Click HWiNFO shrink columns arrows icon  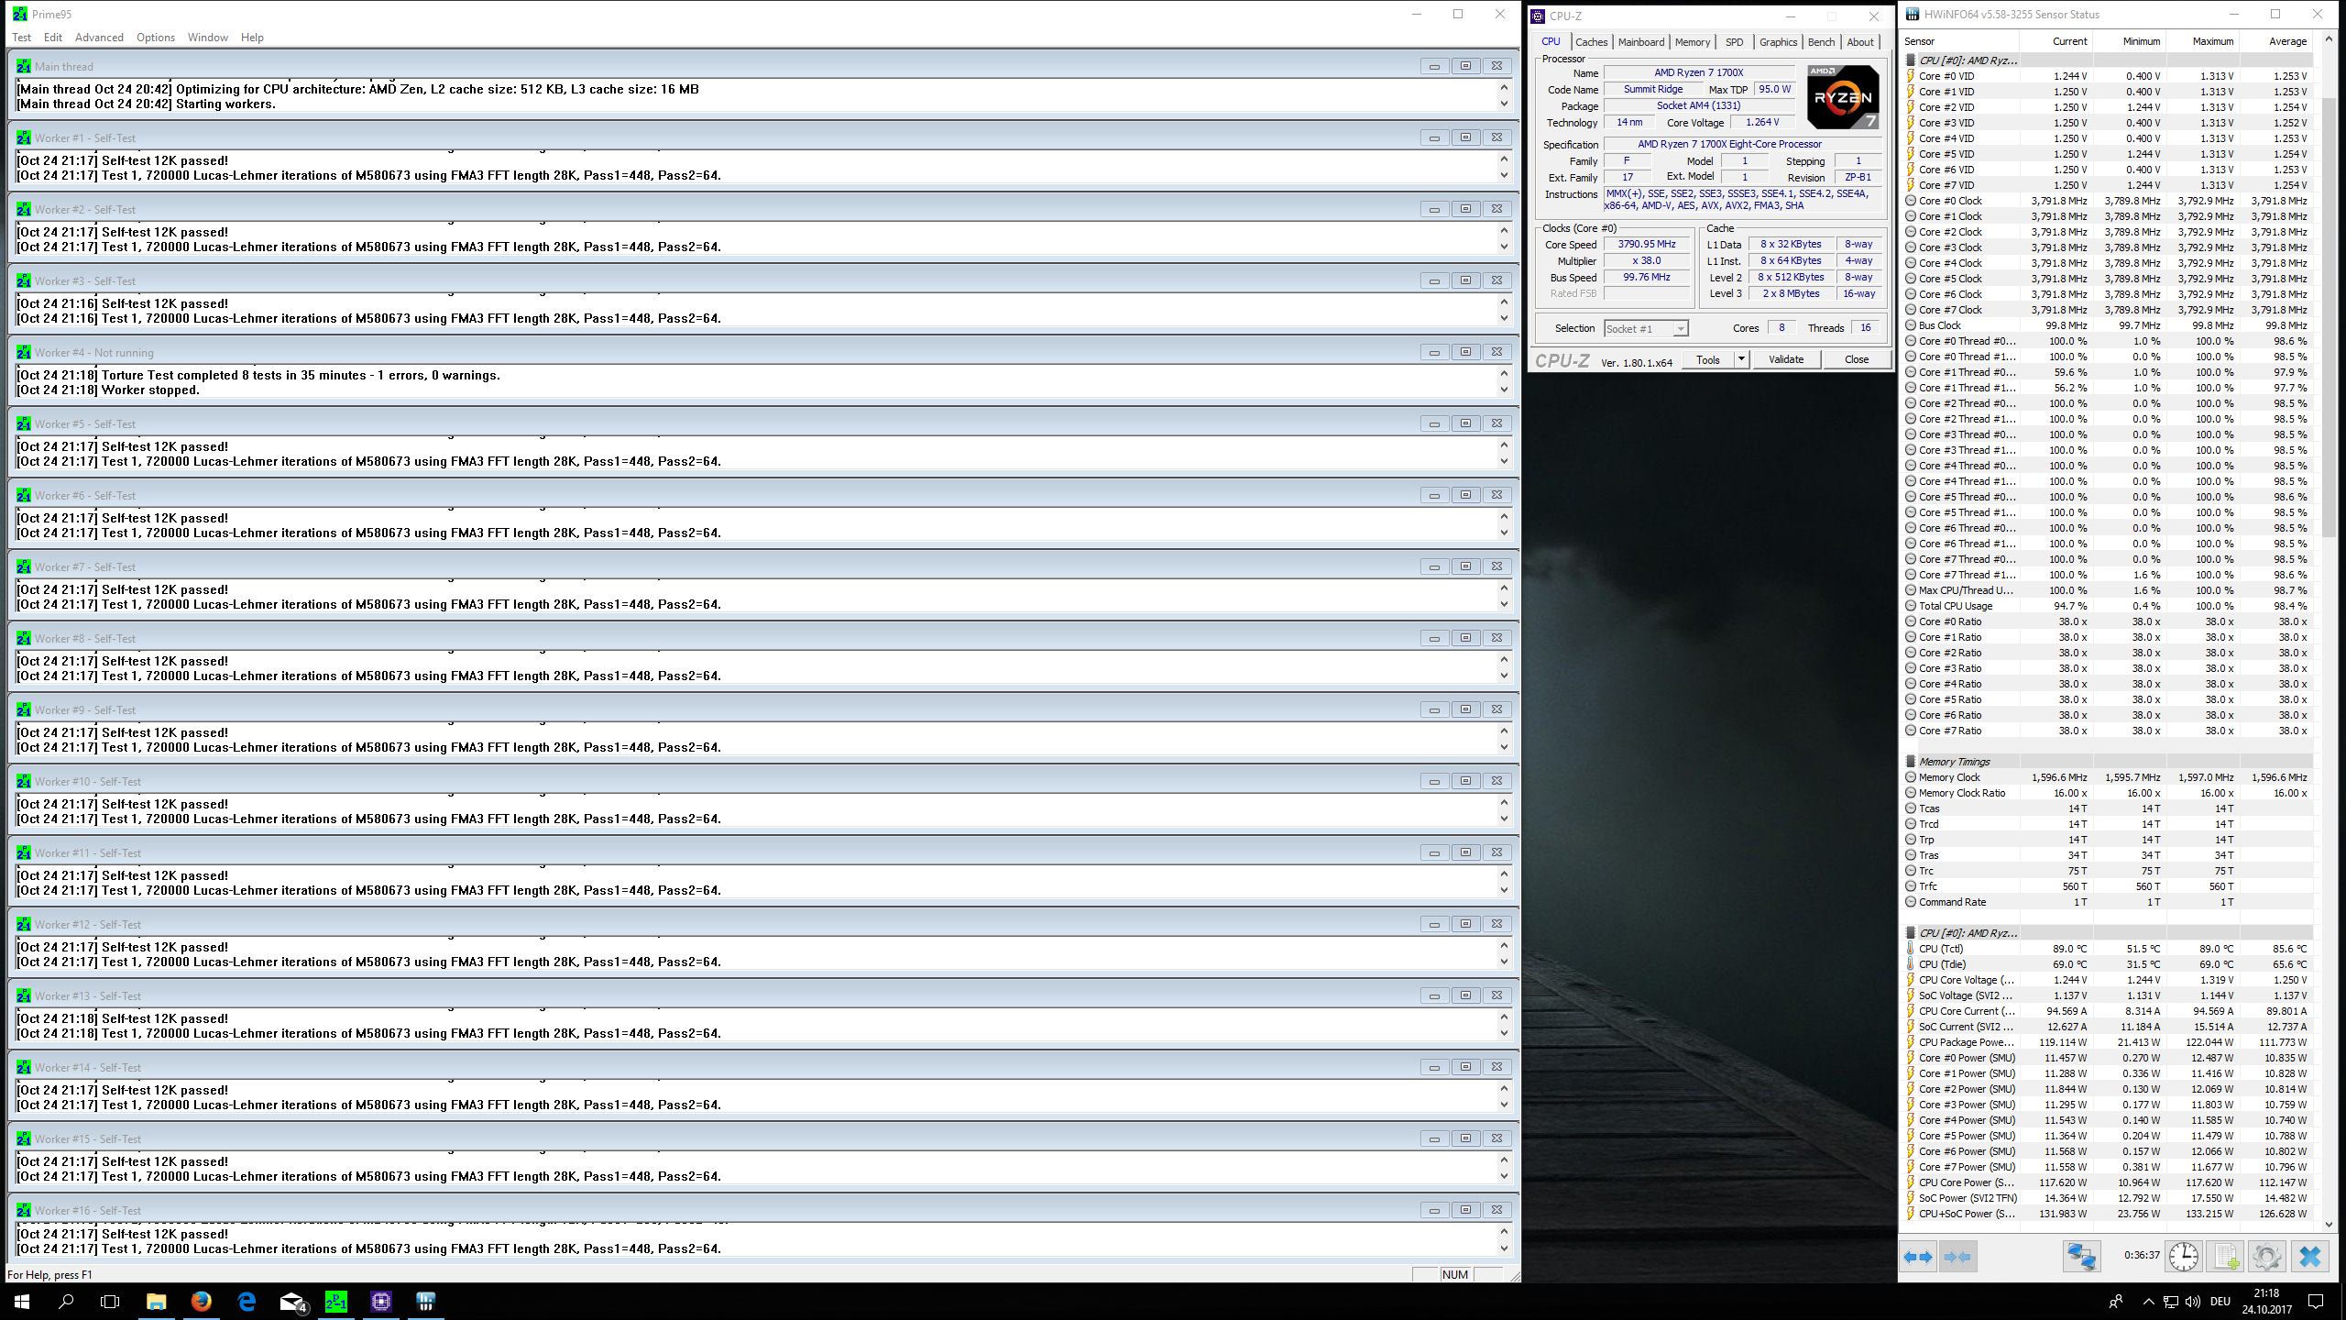click(x=1957, y=1257)
